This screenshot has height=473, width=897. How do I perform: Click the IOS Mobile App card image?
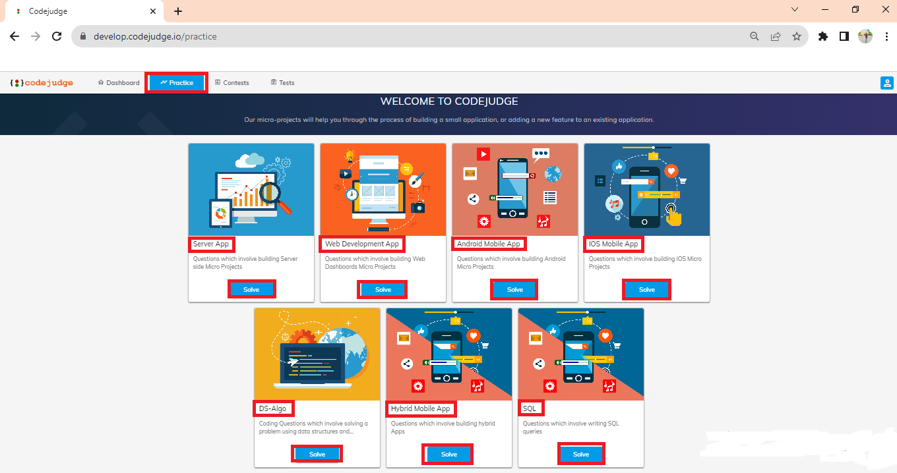(647, 190)
